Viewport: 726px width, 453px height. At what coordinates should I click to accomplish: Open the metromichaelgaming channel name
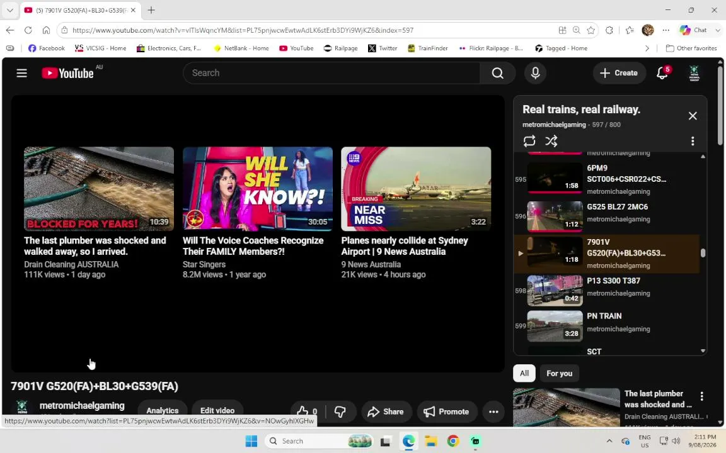(x=82, y=406)
